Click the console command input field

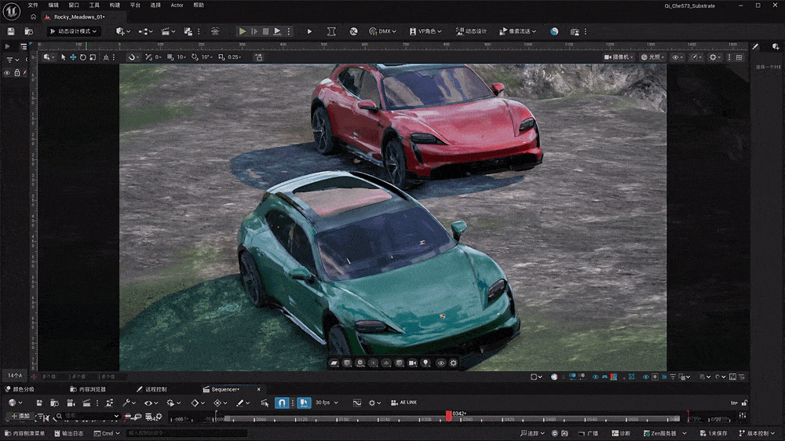(x=186, y=433)
